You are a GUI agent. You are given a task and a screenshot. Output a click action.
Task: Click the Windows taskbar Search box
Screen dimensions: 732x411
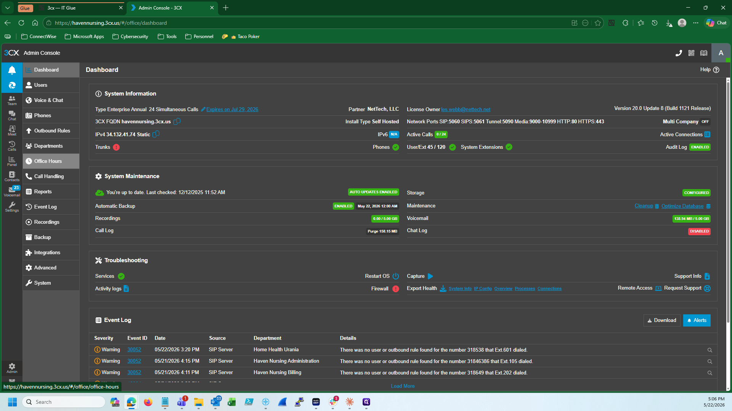click(x=64, y=402)
